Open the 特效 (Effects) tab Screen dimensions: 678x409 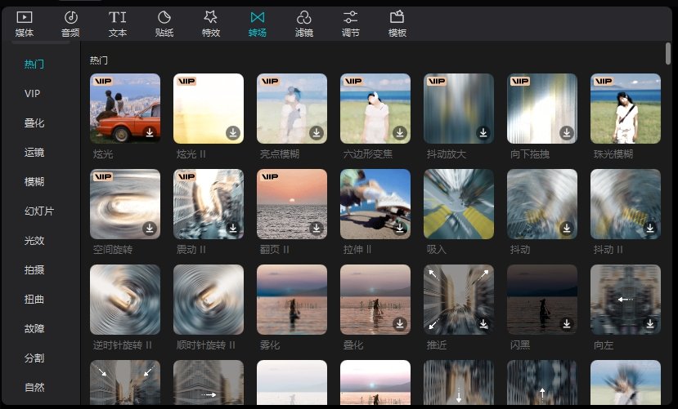coord(210,24)
